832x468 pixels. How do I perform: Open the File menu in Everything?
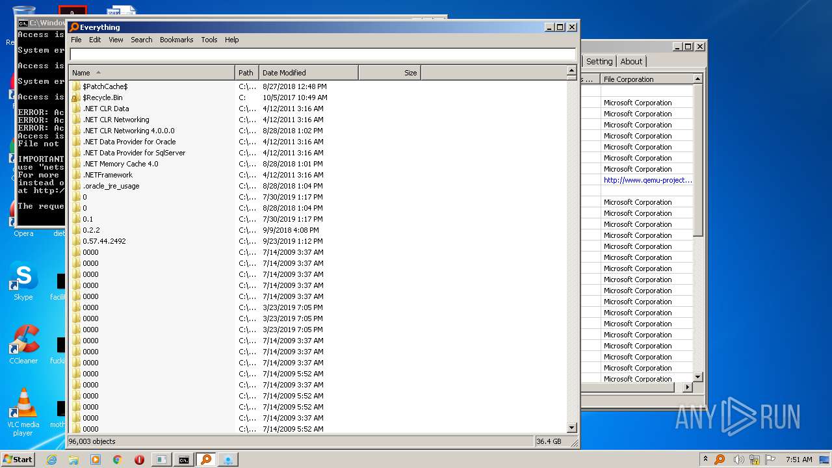pyautogui.click(x=76, y=40)
